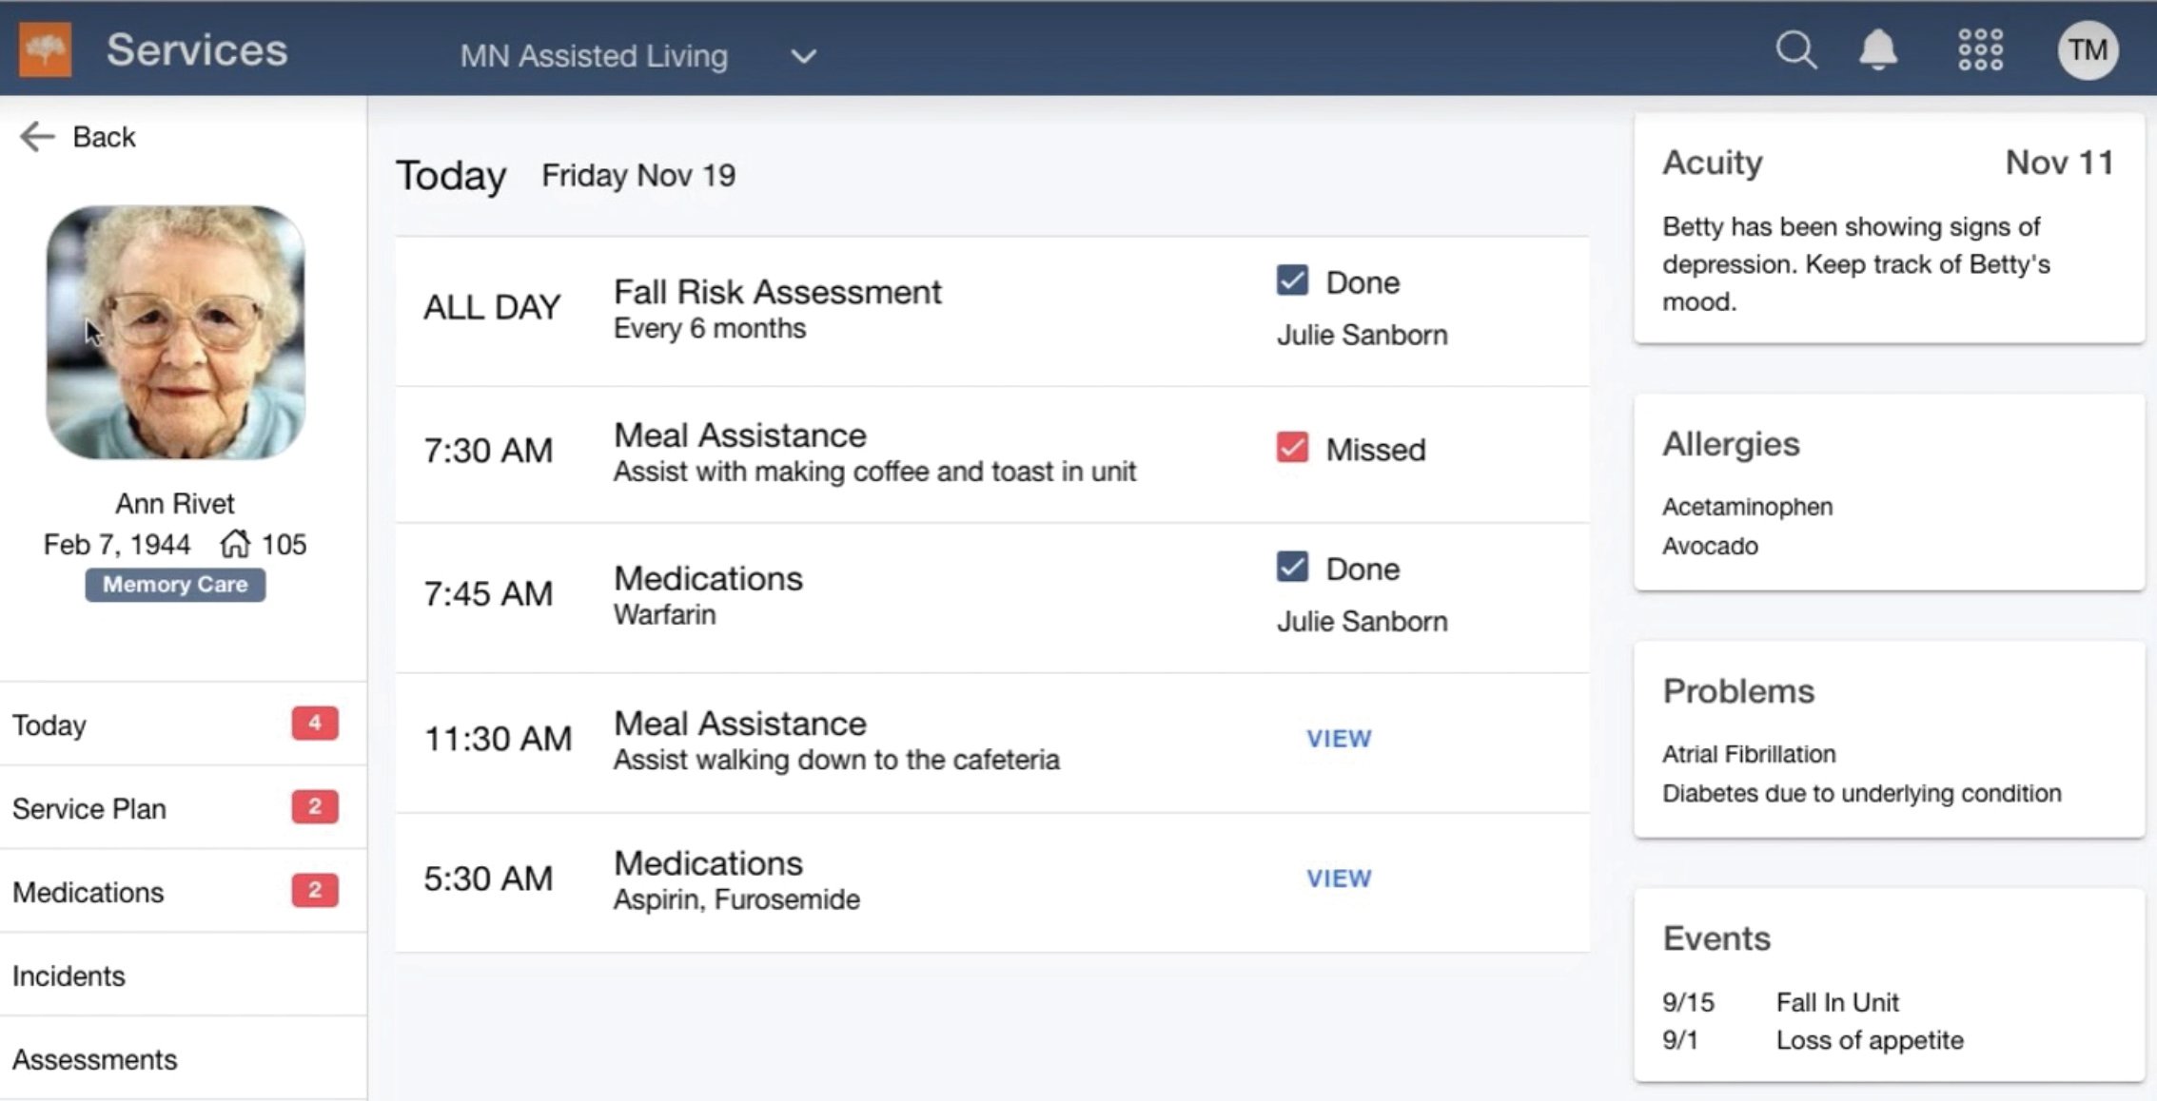Click the home icon next to 105
The width and height of the screenshot is (2157, 1101).
click(x=237, y=544)
